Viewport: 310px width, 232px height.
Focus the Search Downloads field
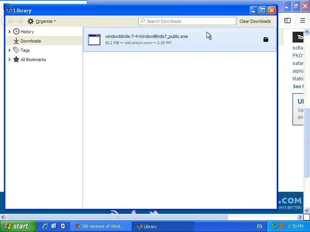[x=187, y=21]
